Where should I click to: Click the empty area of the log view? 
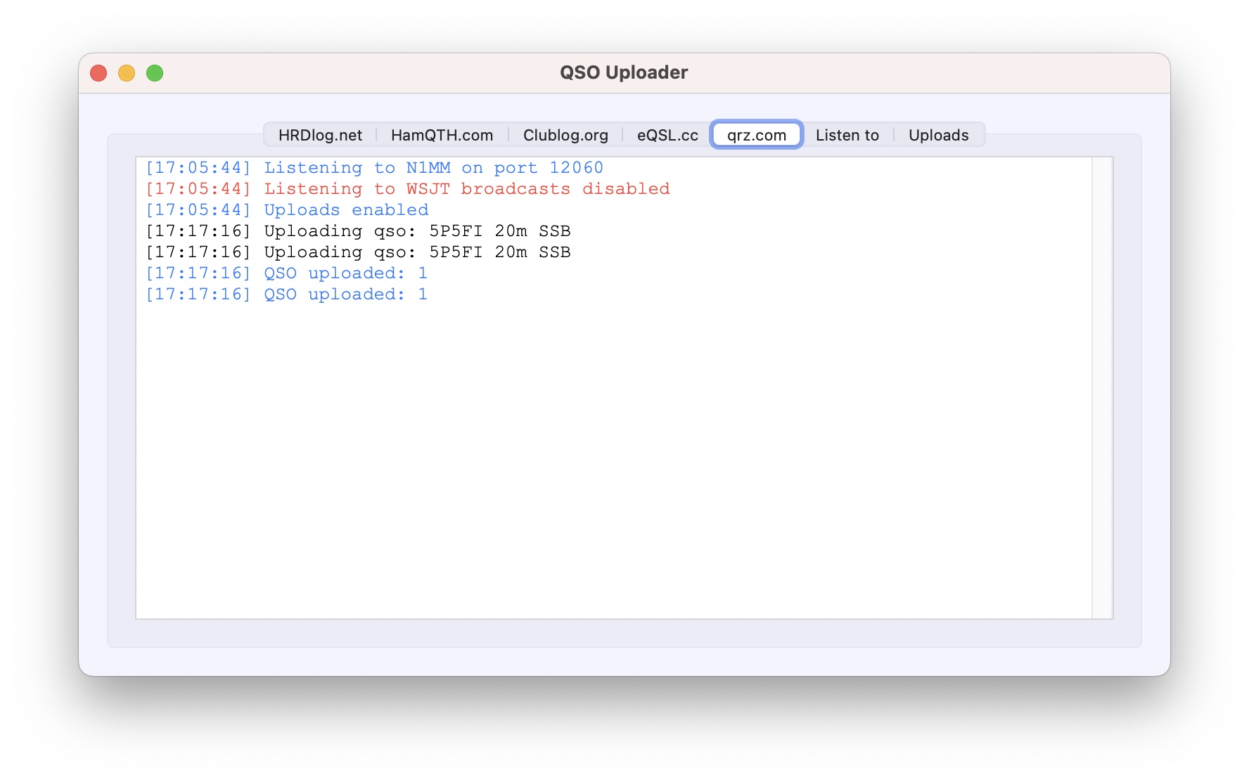(x=612, y=457)
